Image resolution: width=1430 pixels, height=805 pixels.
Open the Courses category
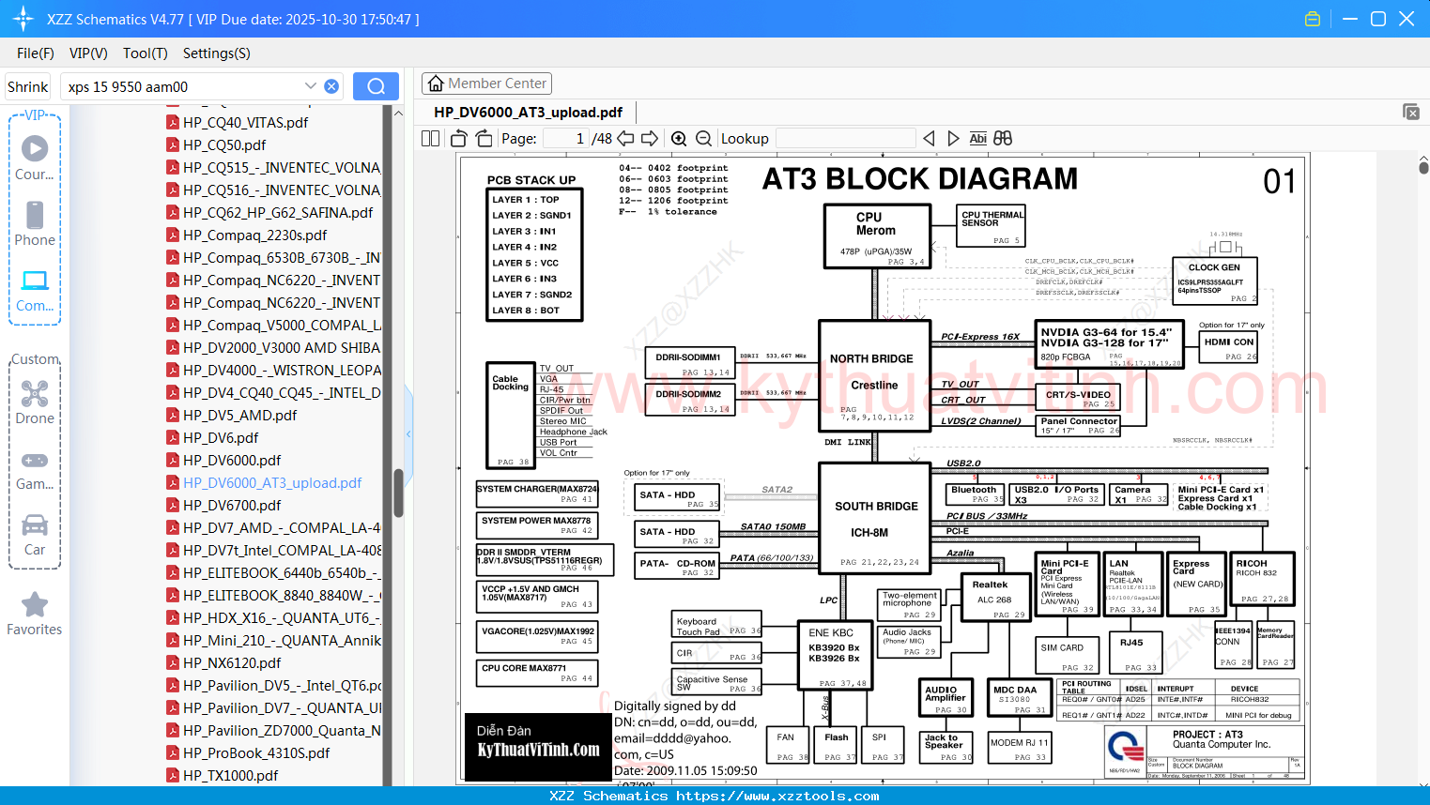(x=35, y=158)
